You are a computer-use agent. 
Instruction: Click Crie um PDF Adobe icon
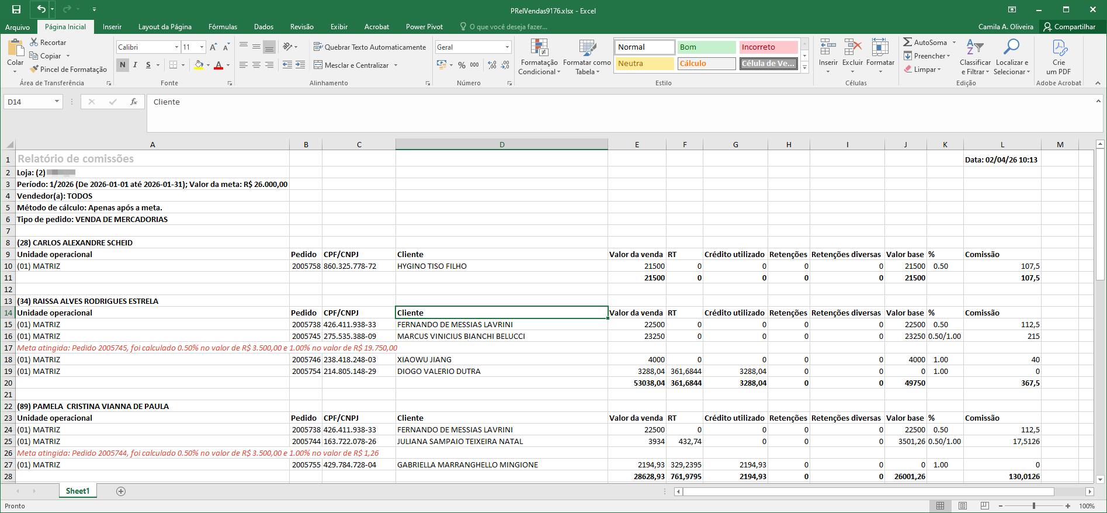[x=1059, y=48]
